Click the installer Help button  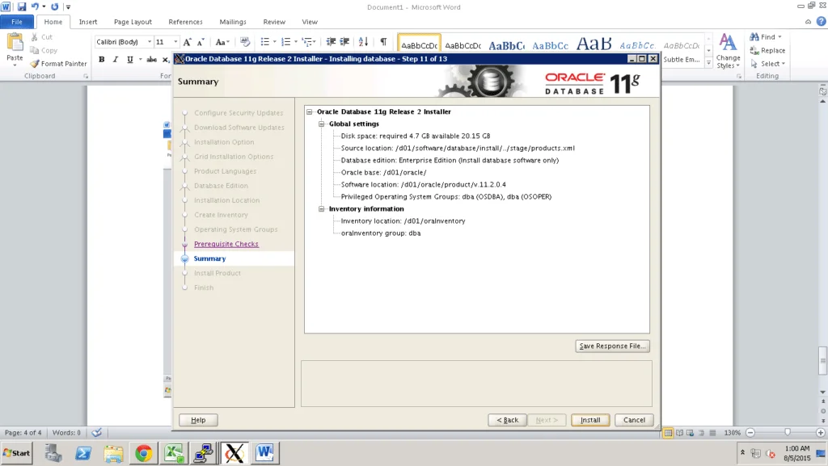coord(198,420)
